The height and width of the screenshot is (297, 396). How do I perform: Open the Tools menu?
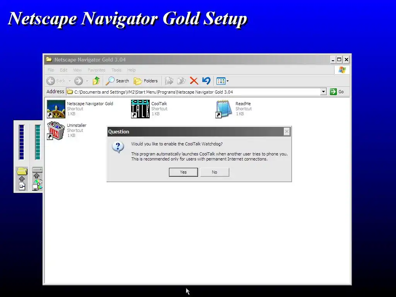pos(116,70)
